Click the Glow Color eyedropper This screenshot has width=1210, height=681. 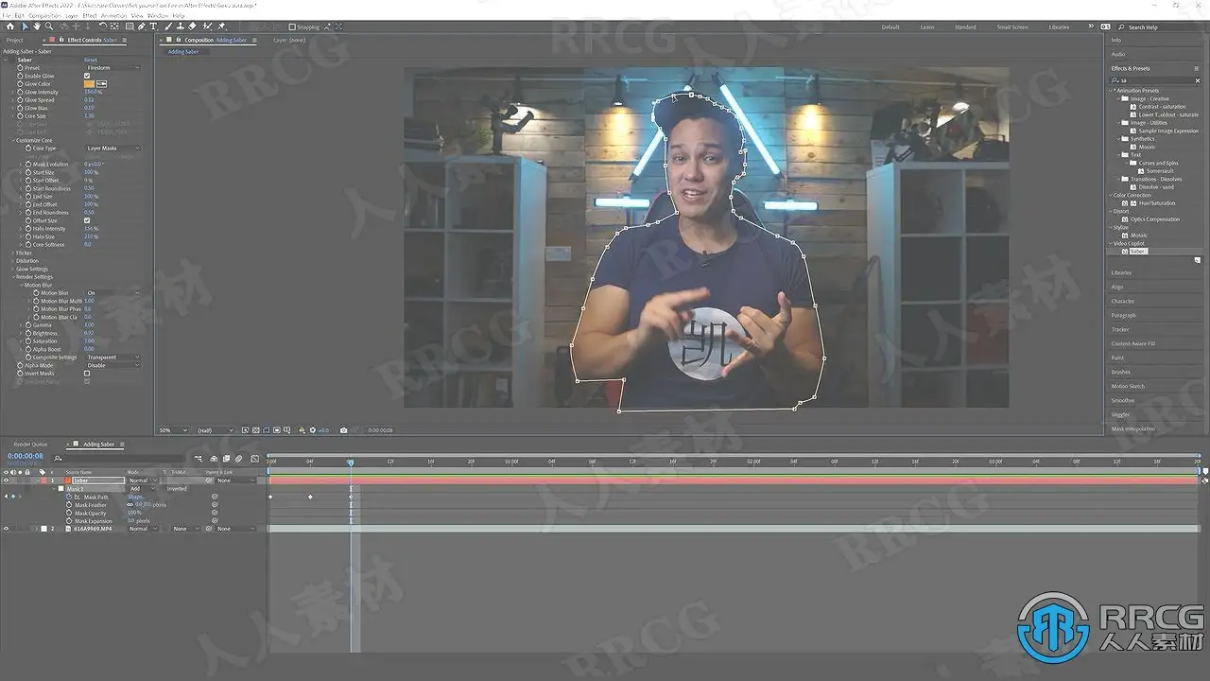click(x=102, y=84)
